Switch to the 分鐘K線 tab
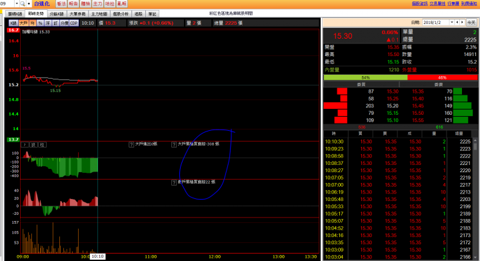480x261 pixels. 57,14
